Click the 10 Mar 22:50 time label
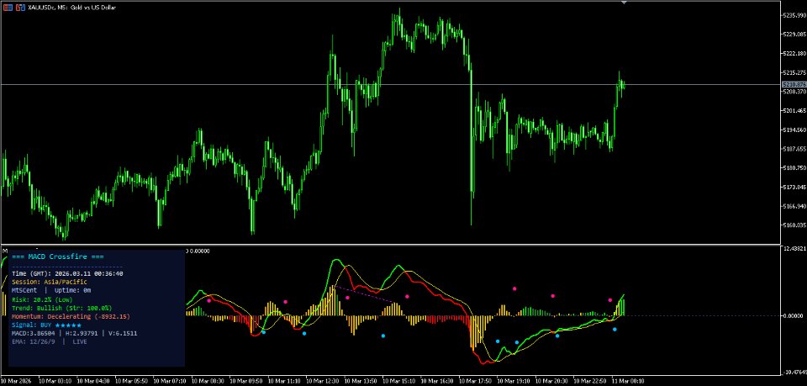The width and height of the screenshot is (807, 386). (x=589, y=381)
